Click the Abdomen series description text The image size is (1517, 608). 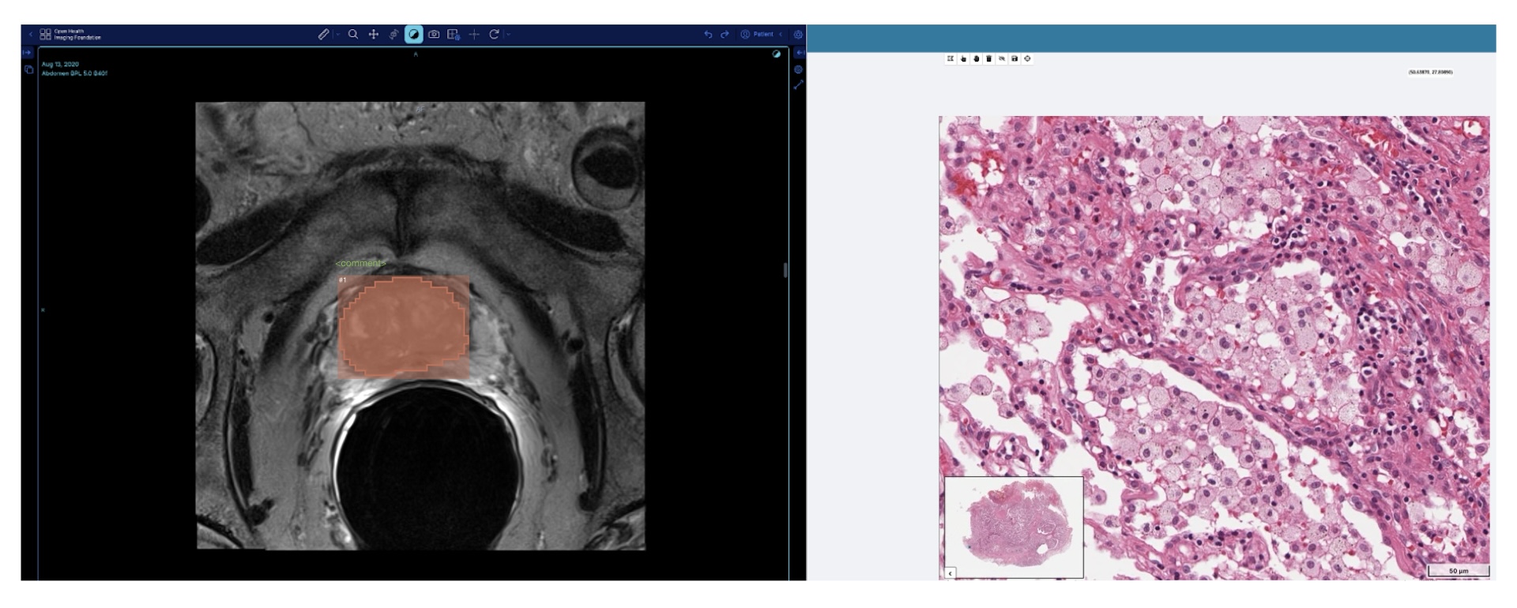74,73
